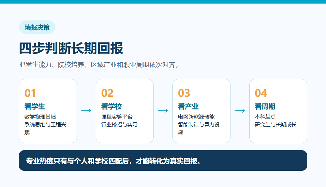Click the line 行业校招与实习
Screen dimensions: 326x187
(x=119, y=124)
